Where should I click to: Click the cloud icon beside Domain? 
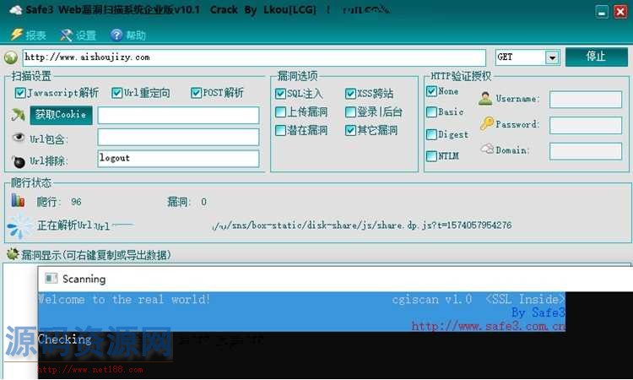coord(486,149)
